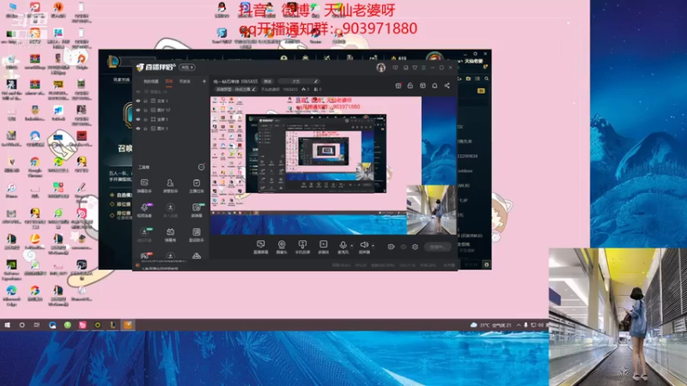Toggle the lock on the 全屏 1 layer

[145, 119]
